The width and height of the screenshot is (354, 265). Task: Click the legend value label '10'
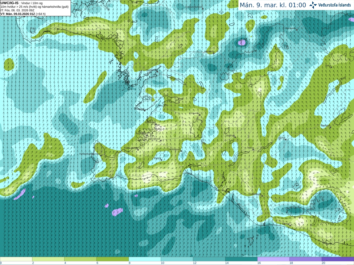tap(163, 263)
